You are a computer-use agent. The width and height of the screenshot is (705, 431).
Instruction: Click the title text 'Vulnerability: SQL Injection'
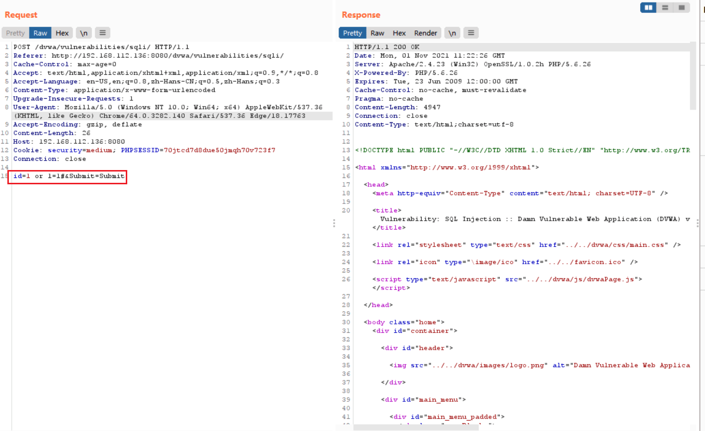click(441, 219)
